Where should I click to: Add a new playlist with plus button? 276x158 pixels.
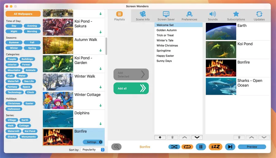click(x=160, y=138)
